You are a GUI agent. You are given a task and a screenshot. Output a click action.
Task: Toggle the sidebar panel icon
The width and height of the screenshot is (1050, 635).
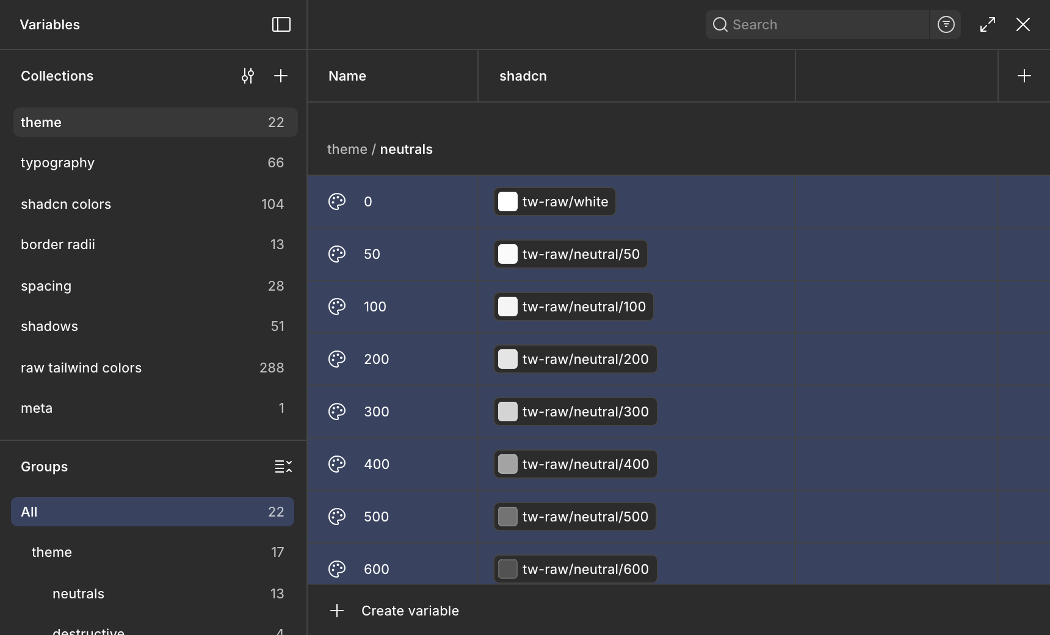point(281,24)
